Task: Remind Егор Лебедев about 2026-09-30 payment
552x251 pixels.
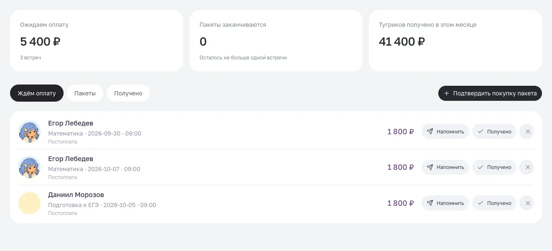Action: point(445,131)
